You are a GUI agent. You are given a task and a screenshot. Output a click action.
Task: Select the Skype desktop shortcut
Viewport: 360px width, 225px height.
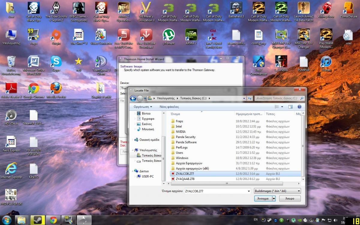pyautogui.click(x=56, y=64)
